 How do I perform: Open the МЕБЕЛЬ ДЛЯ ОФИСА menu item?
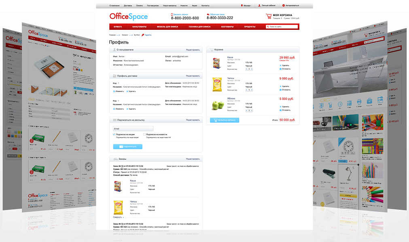[x=167, y=27]
